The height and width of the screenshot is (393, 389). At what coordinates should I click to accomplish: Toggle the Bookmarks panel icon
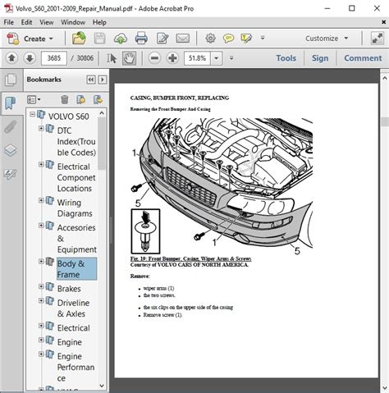point(11,103)
